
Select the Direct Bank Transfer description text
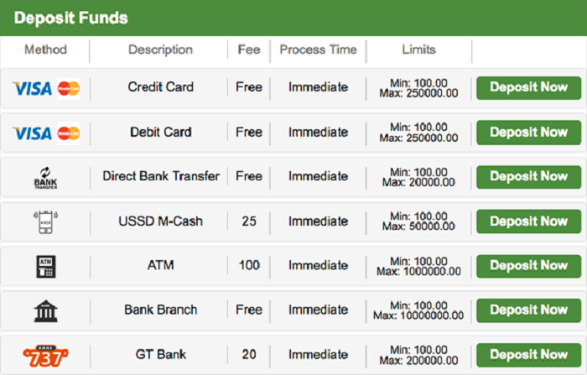(161, 176)
